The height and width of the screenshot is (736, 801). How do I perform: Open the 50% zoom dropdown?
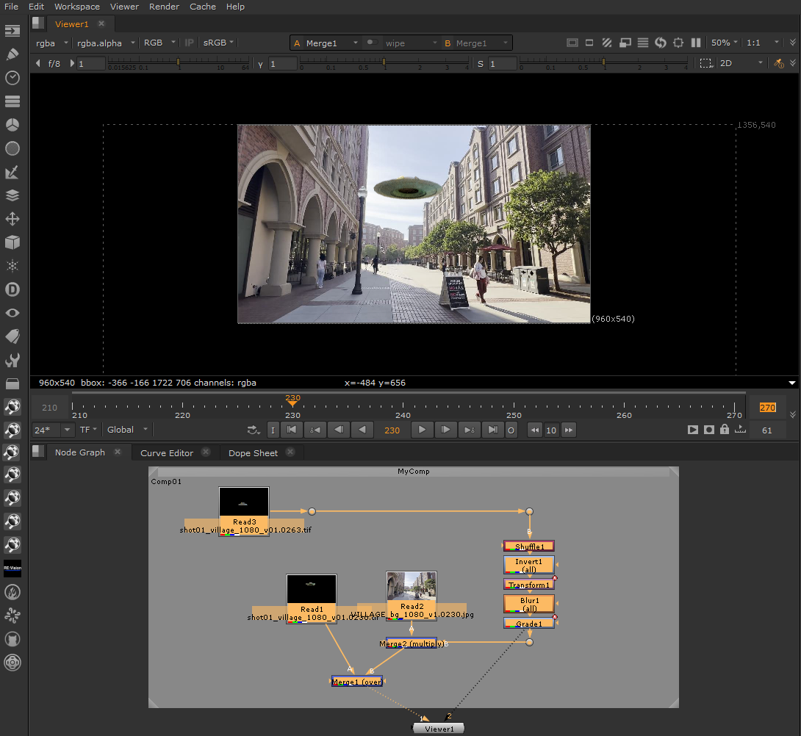pos(725,43)
